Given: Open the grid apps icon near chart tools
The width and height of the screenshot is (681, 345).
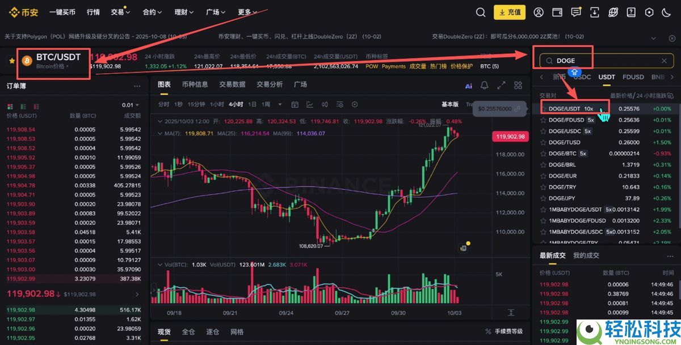Looking at the screenshot, I should click(x=518, y=86).
